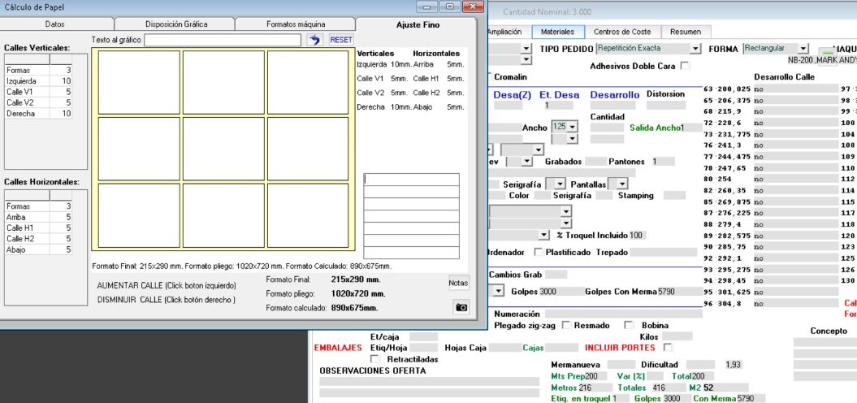Click the camera snapshot icon under Notas

[461, 307]
